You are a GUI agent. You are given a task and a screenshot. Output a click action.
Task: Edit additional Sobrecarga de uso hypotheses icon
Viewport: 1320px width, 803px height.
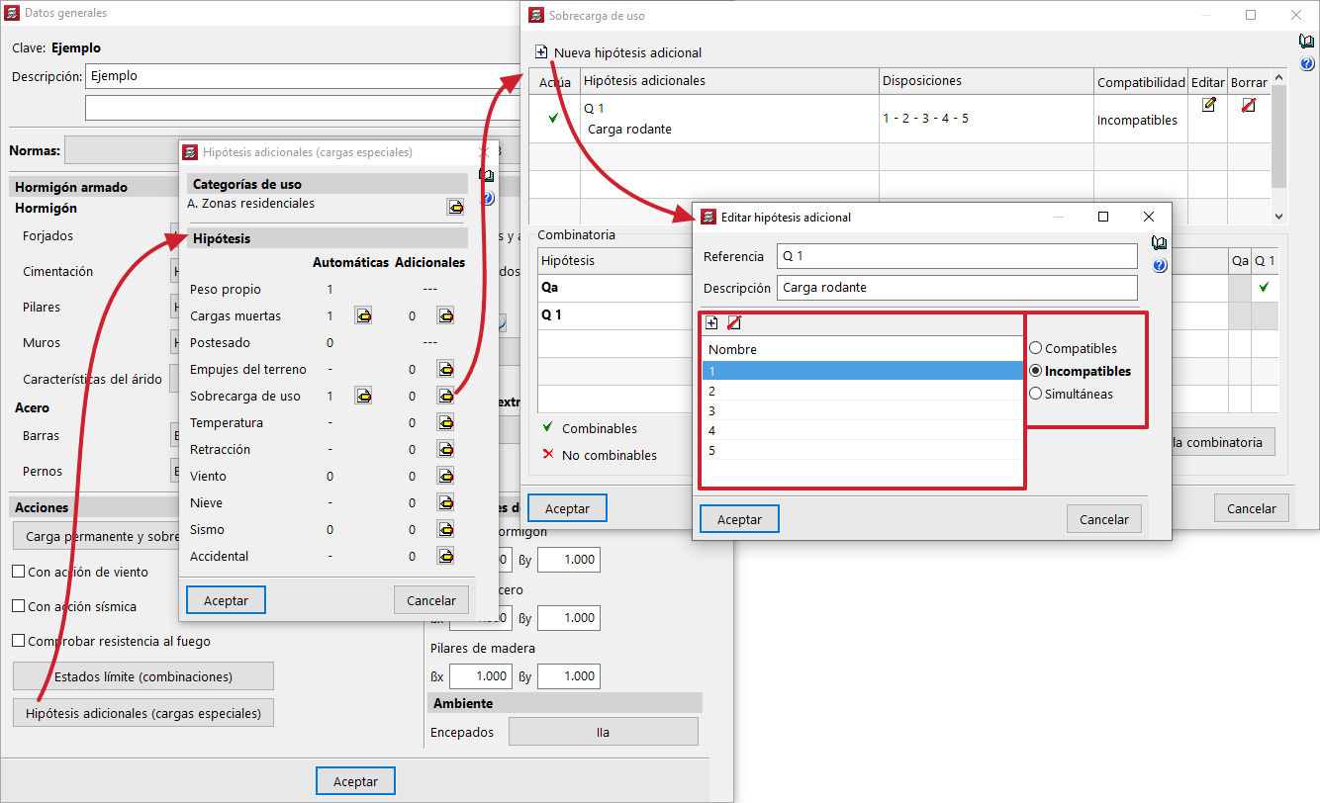coord(446,397)
